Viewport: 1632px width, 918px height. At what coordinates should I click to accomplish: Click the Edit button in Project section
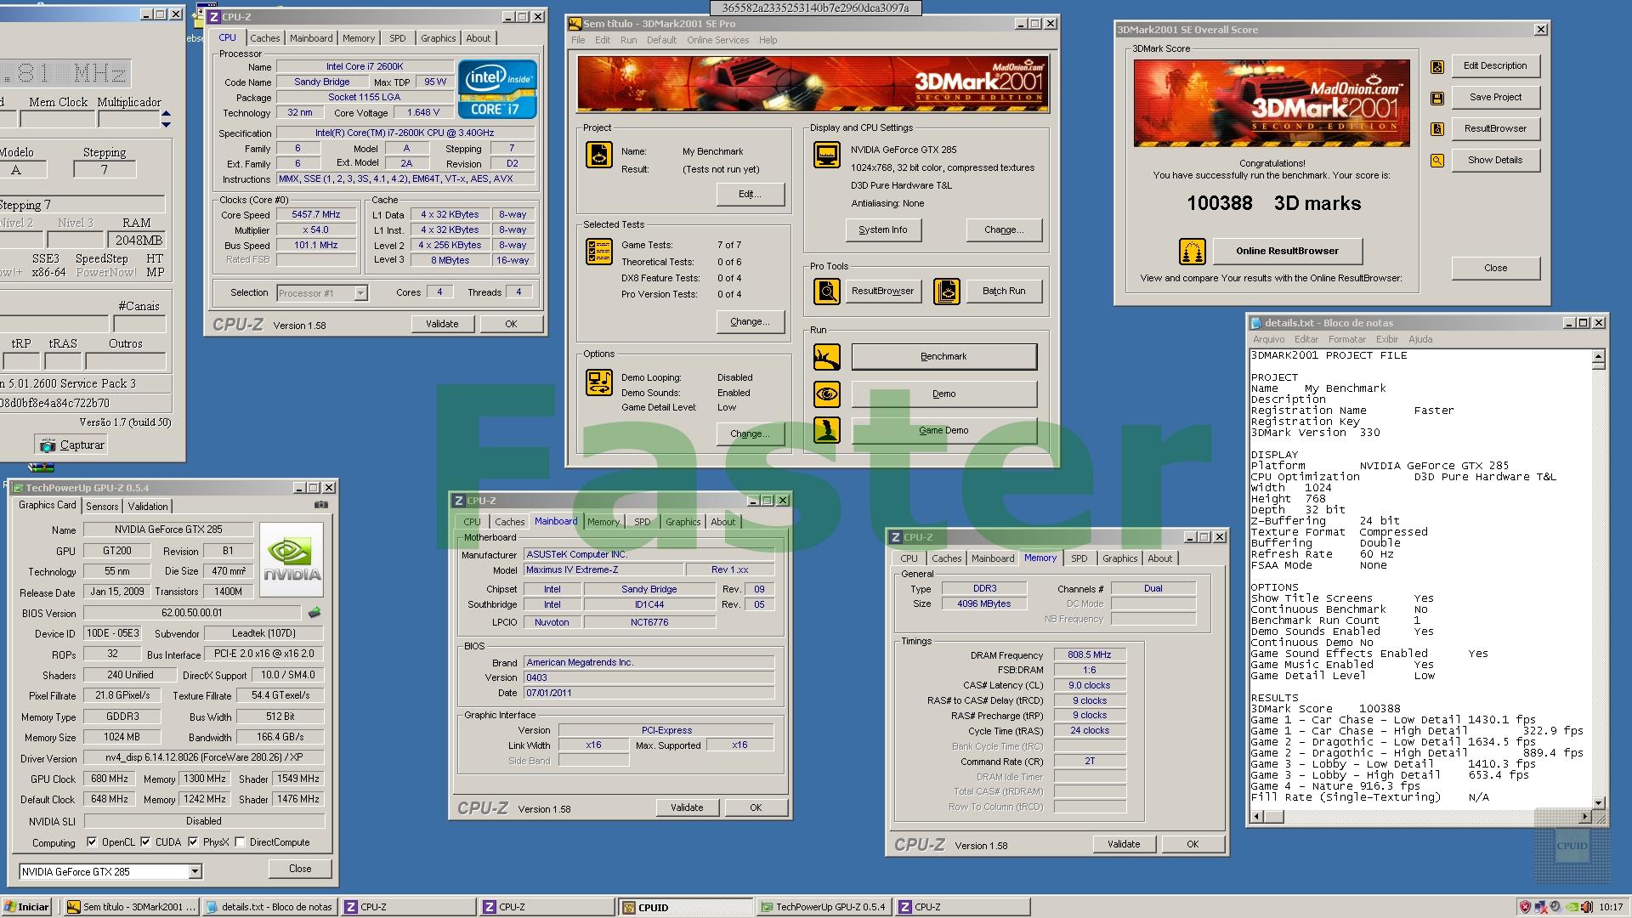point(749,194)
